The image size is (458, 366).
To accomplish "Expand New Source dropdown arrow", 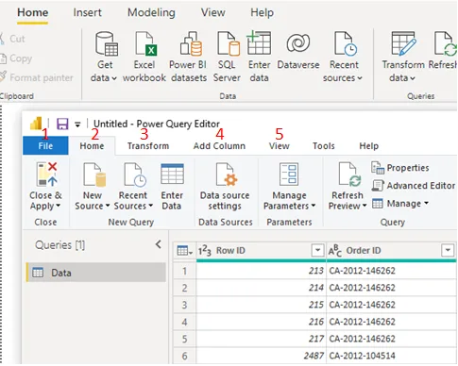I will (x=108, y=206).
